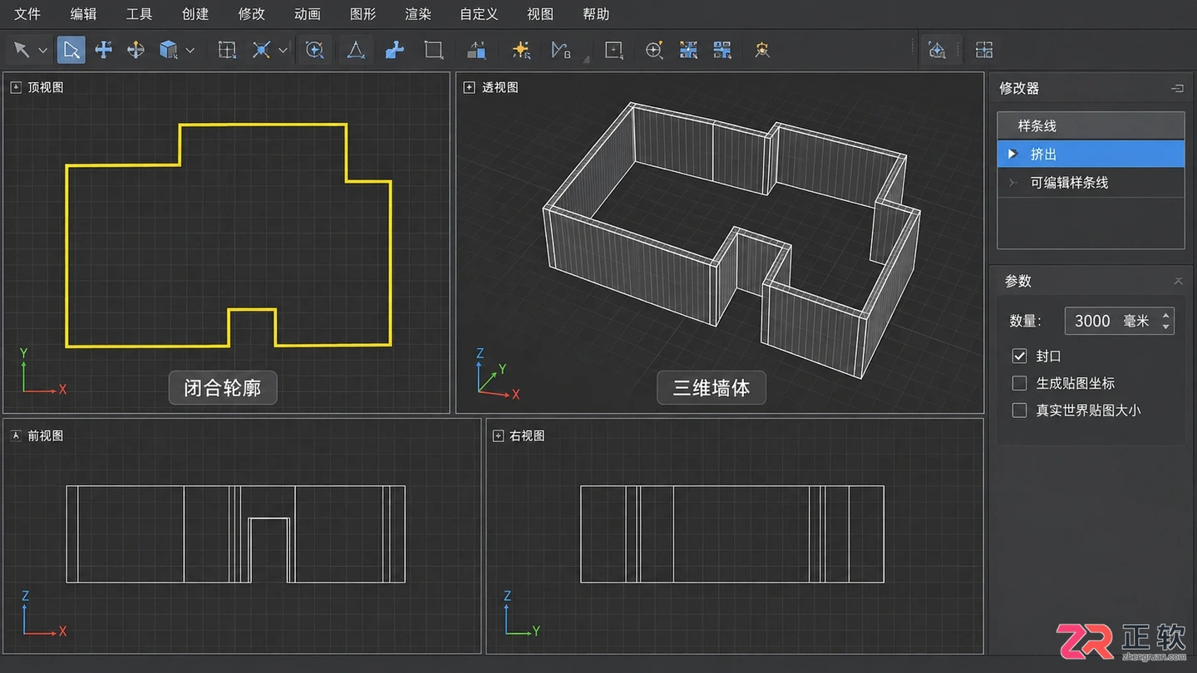Click the magnifier zoom icon in toolbar

point(654,50)
